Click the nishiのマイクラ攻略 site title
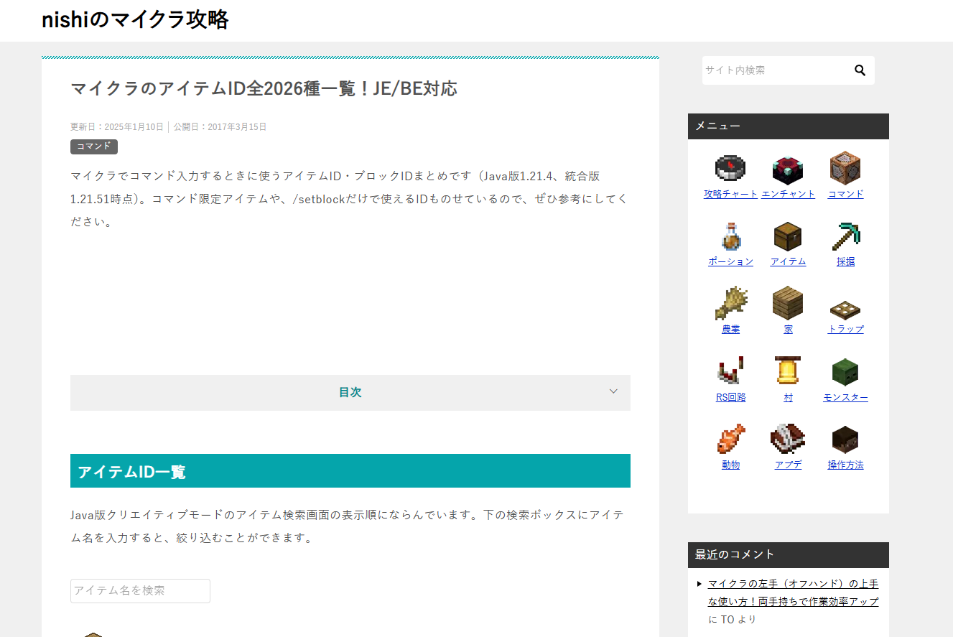The width and height of the screenshot is (953, 637). (135, 20)
